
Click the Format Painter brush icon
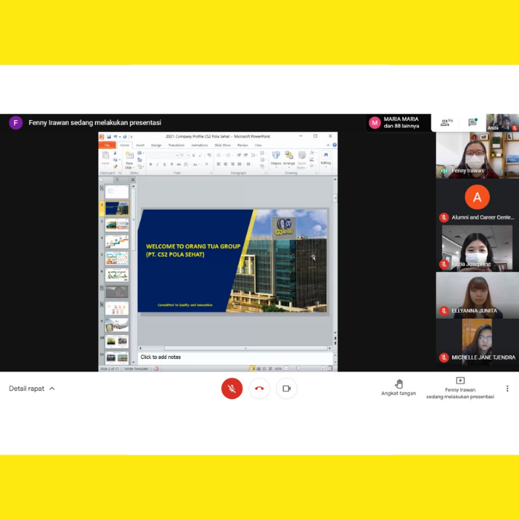(115, 167)
